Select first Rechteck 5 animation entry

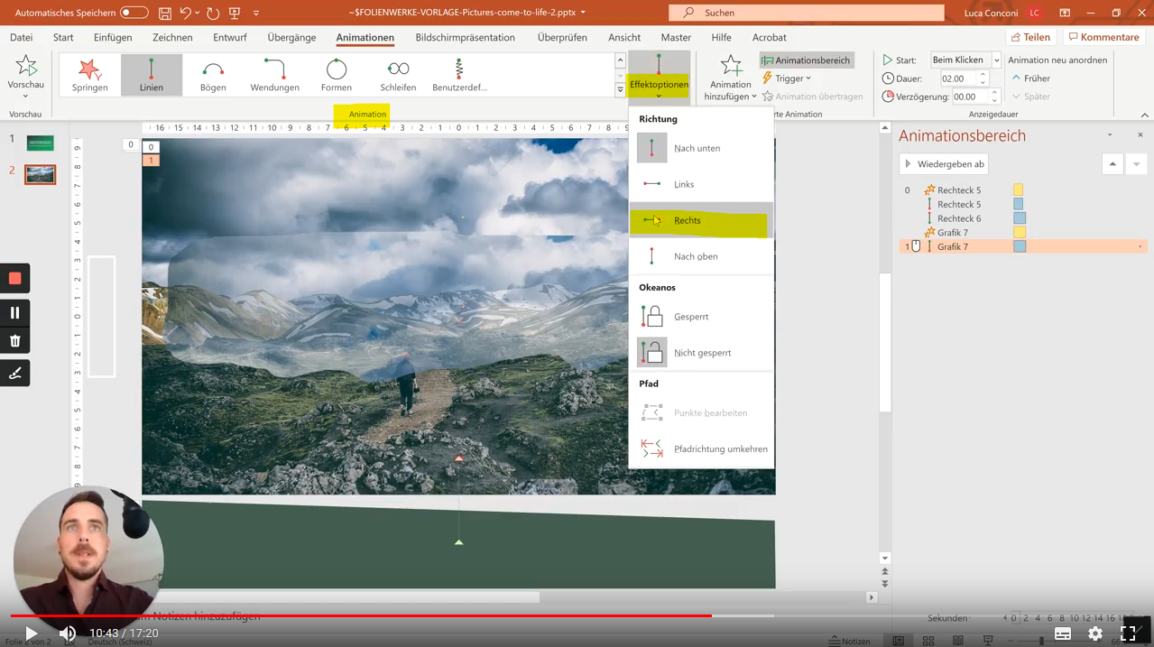coord(1023,190)
